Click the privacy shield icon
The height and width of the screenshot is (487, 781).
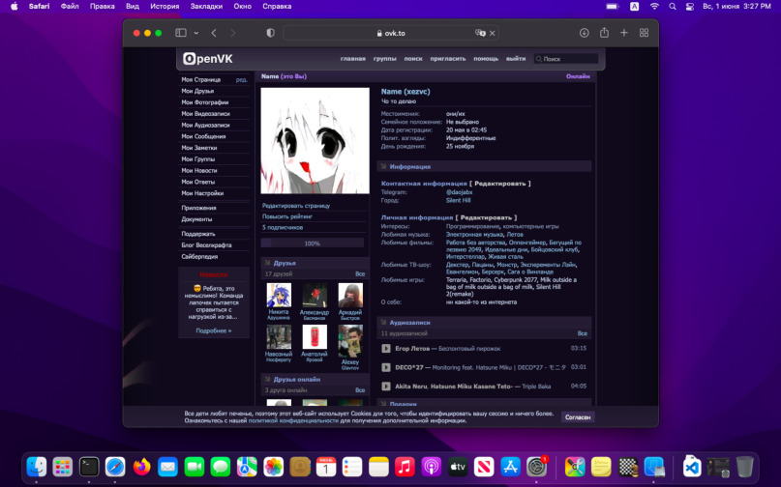click(x=270, y=33)
